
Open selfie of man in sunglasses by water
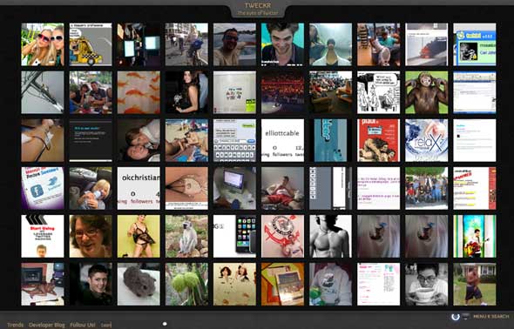(x=234, y=44)
